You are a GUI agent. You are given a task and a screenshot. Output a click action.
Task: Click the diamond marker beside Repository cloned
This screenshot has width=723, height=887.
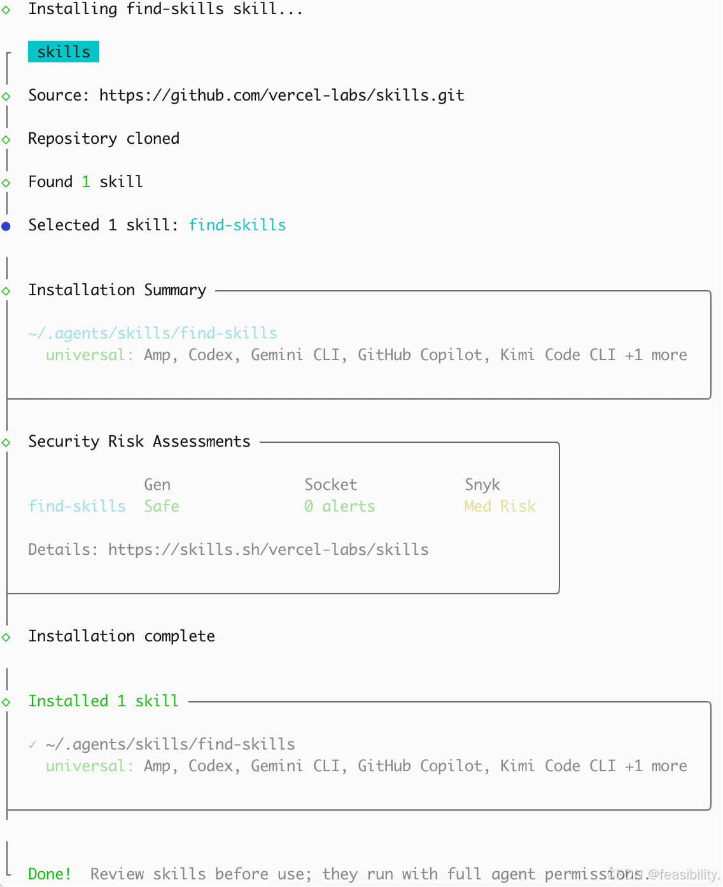6,140
